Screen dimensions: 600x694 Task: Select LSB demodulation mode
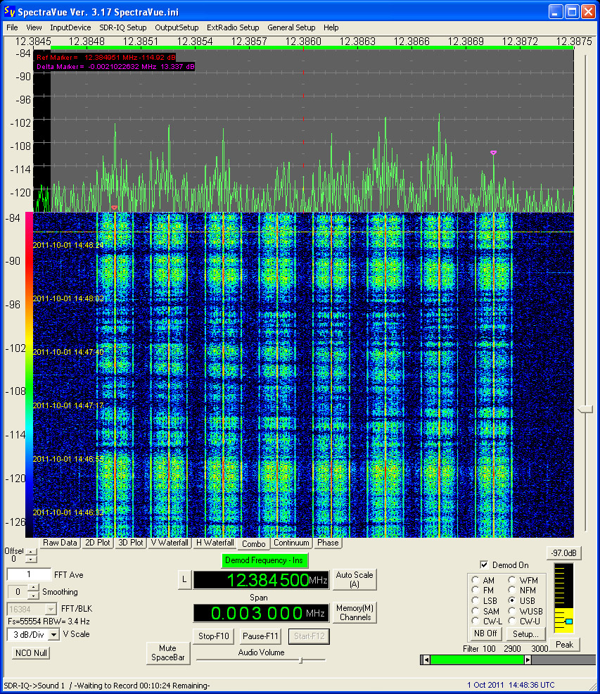click(x=475, y=600)
